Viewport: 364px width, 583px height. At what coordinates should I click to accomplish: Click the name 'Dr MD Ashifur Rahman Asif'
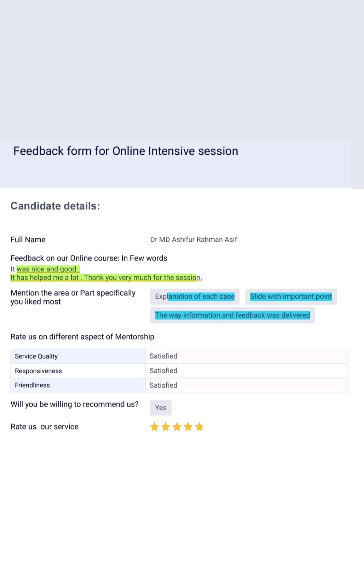(x=194, y=240)
